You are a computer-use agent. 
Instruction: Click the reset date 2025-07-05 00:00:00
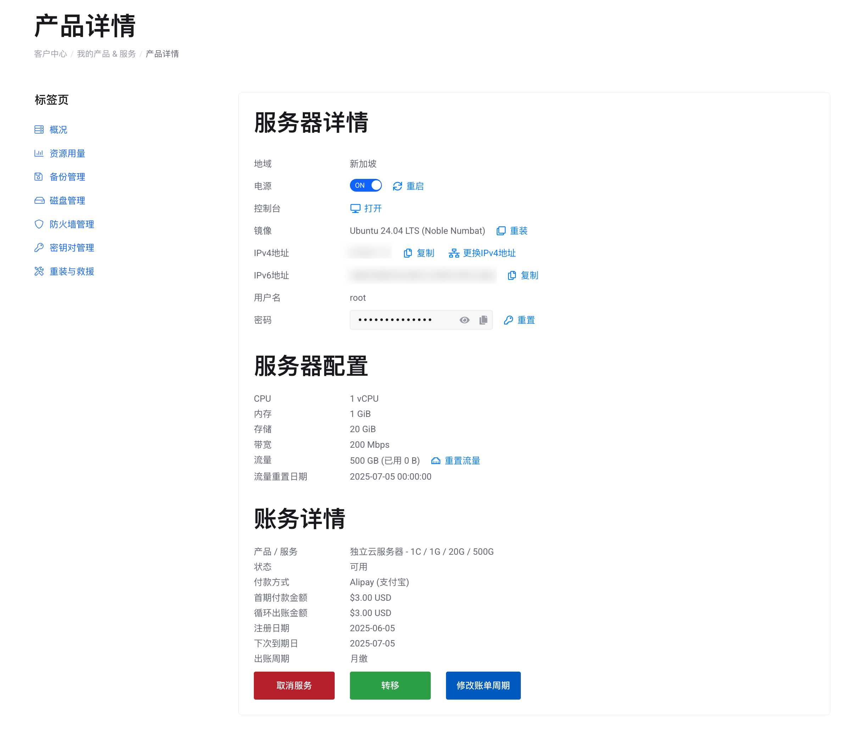tap(391, 476)
